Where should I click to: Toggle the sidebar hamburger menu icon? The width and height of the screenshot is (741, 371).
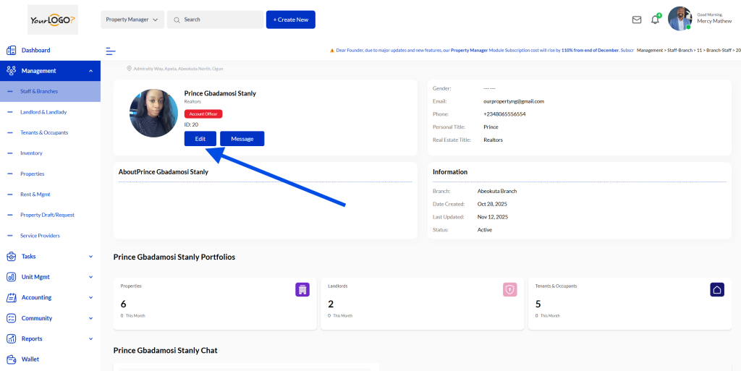click(111, 51)
